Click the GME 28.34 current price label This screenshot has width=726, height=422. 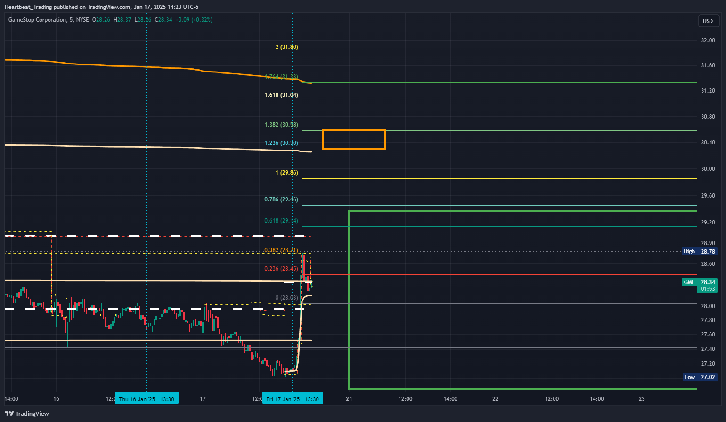pos(700,282)
